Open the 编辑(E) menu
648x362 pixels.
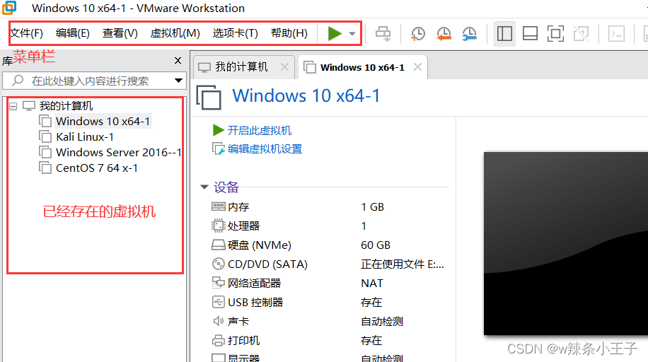pyautogui.click(x=73, y=33)
